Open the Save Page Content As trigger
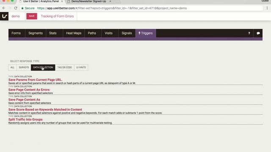Viewport: 271px width, 152px height. 24,100
